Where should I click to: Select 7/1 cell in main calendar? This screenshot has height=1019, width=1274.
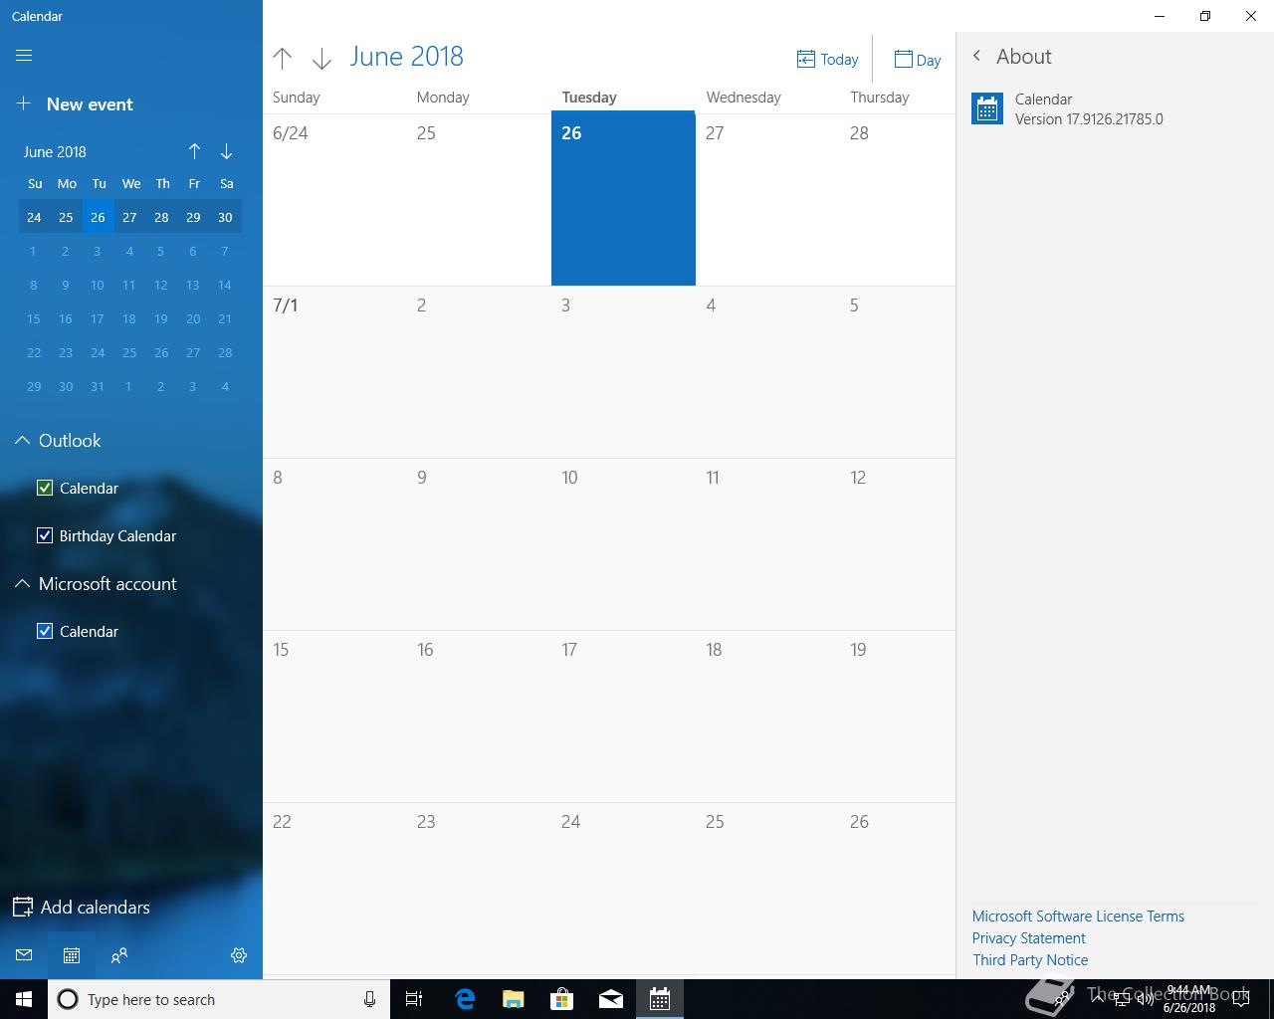pyautogui.click(x=334, y=372)
